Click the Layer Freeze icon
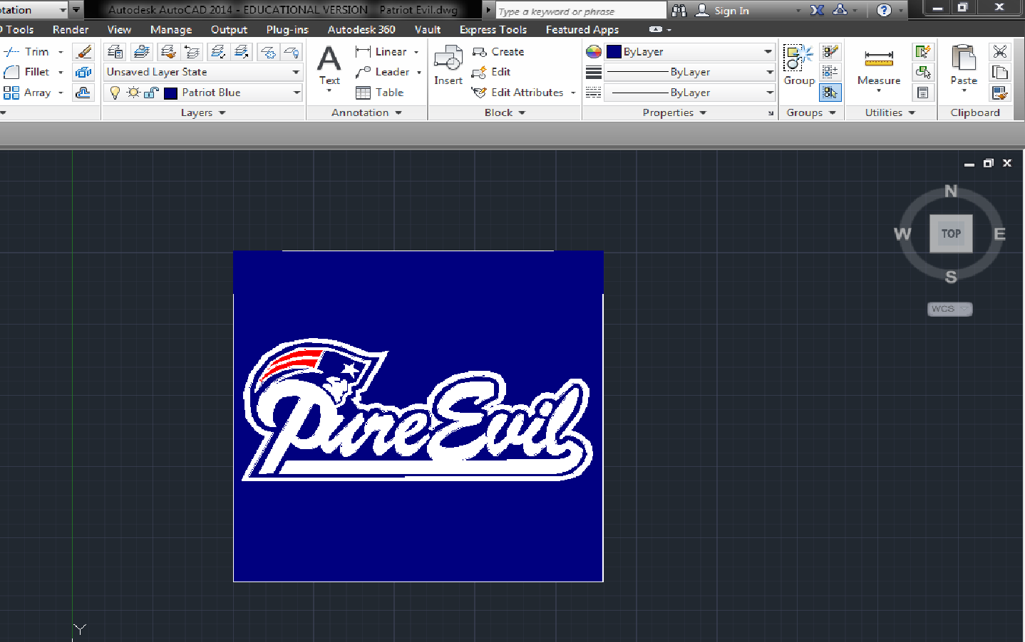Image resolution: width=1025 pixels, height=642 pixels. coord(268,52)
